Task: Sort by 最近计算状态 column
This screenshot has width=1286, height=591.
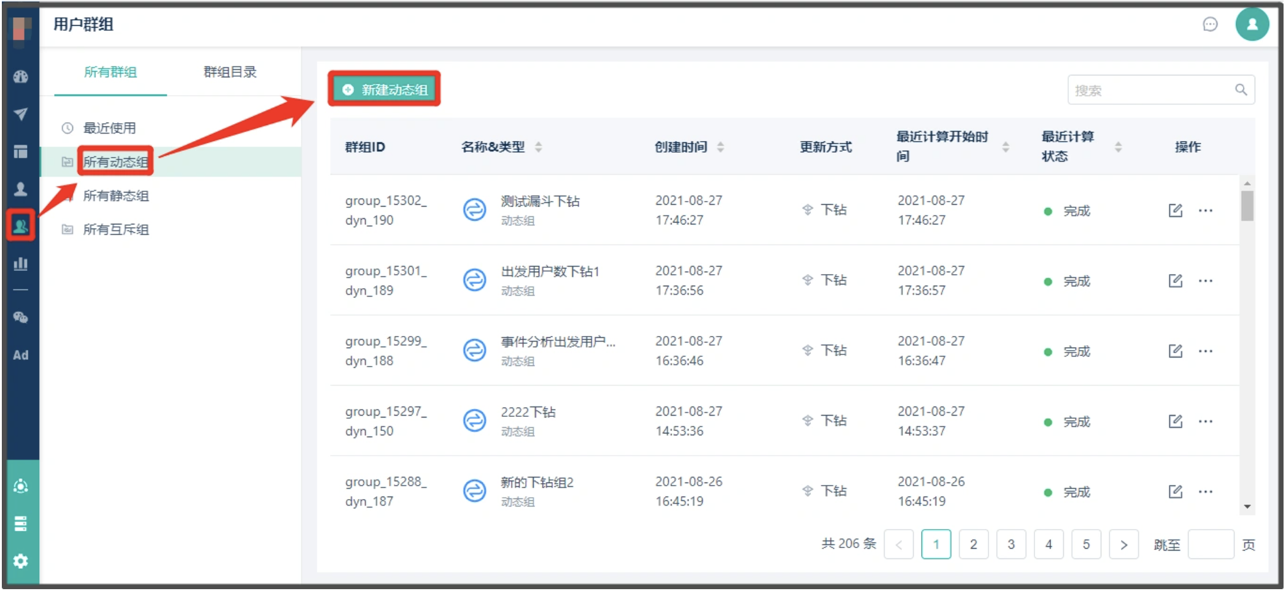Action: click(1119, 147)
